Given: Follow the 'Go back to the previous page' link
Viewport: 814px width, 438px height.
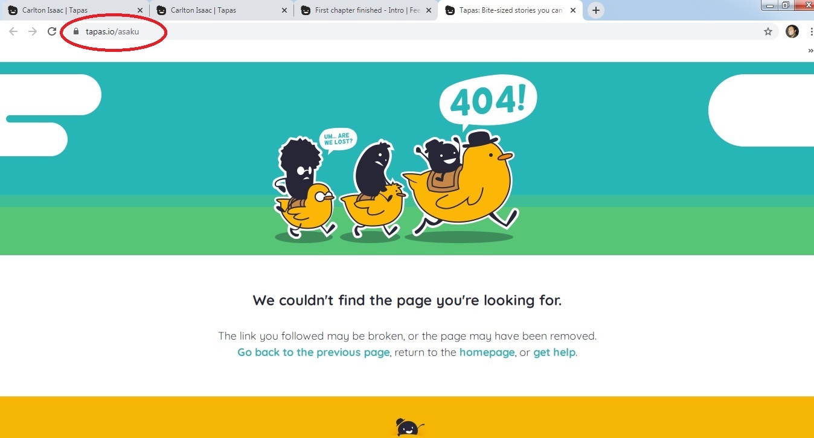Looking at the screenshot, I should point(313,352).
